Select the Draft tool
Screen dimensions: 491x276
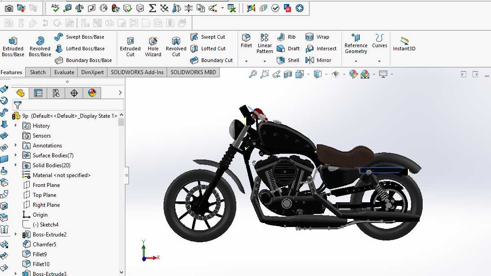coord(288,49)
